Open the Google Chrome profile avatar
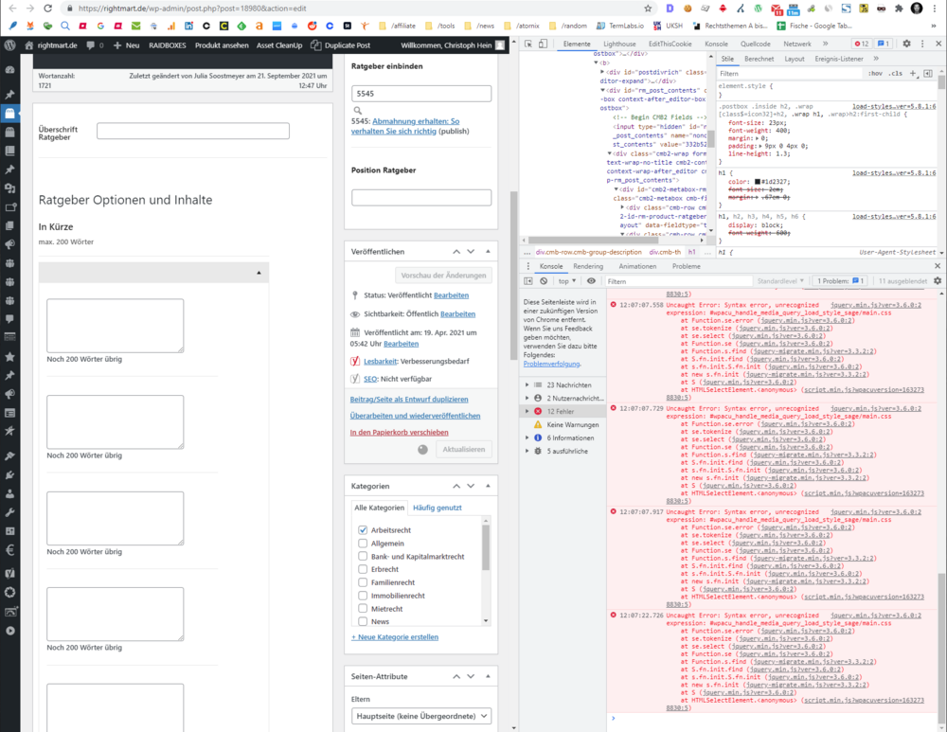Screen dimensions: 947x732 917,9
